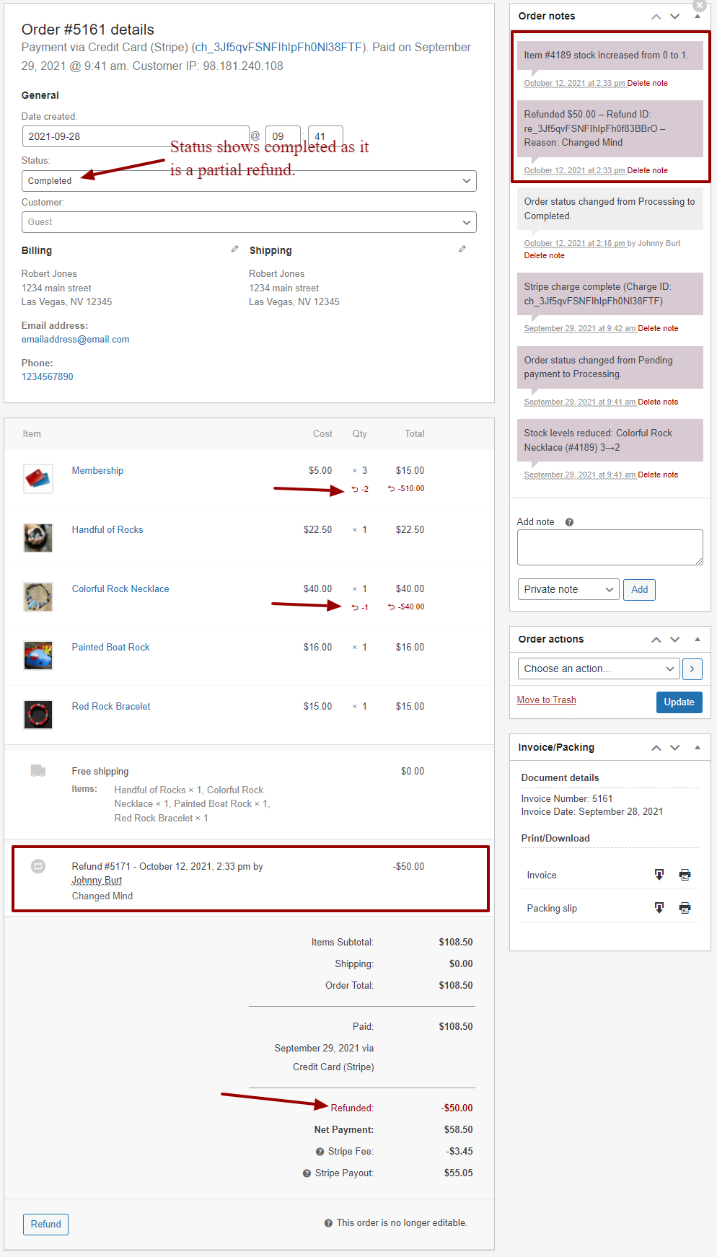
Task: Open Membership product thumbnail
Action: 38,479
